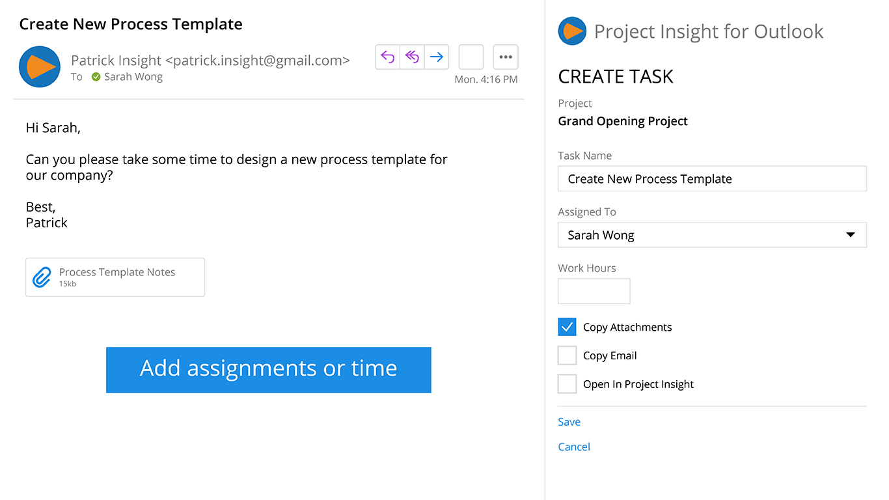The height and width of the screenshot is (500, 889).
Task: Uncheck the Copy Attachments checkbox
Action: coord(568,327)
